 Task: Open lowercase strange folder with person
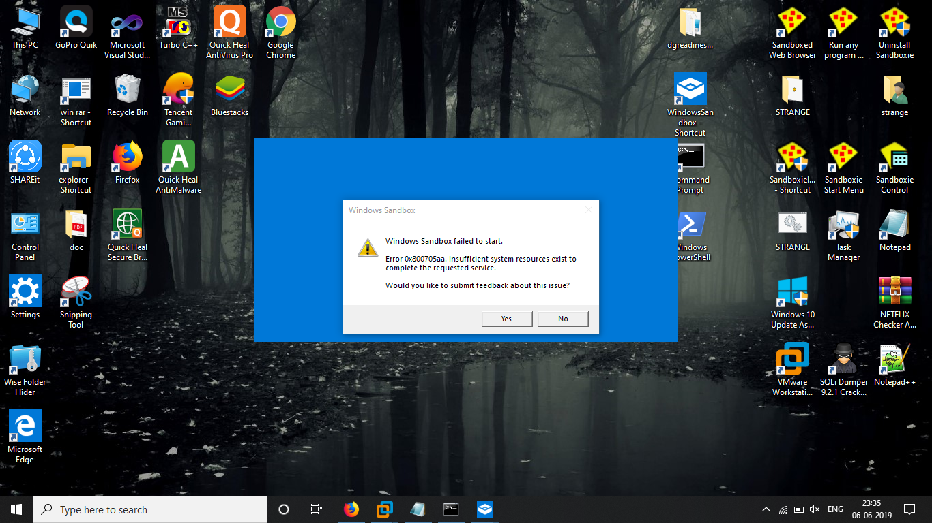(895, 97)
